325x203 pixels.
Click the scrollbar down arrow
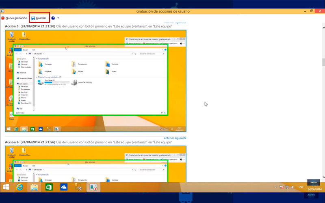[323, 177]
